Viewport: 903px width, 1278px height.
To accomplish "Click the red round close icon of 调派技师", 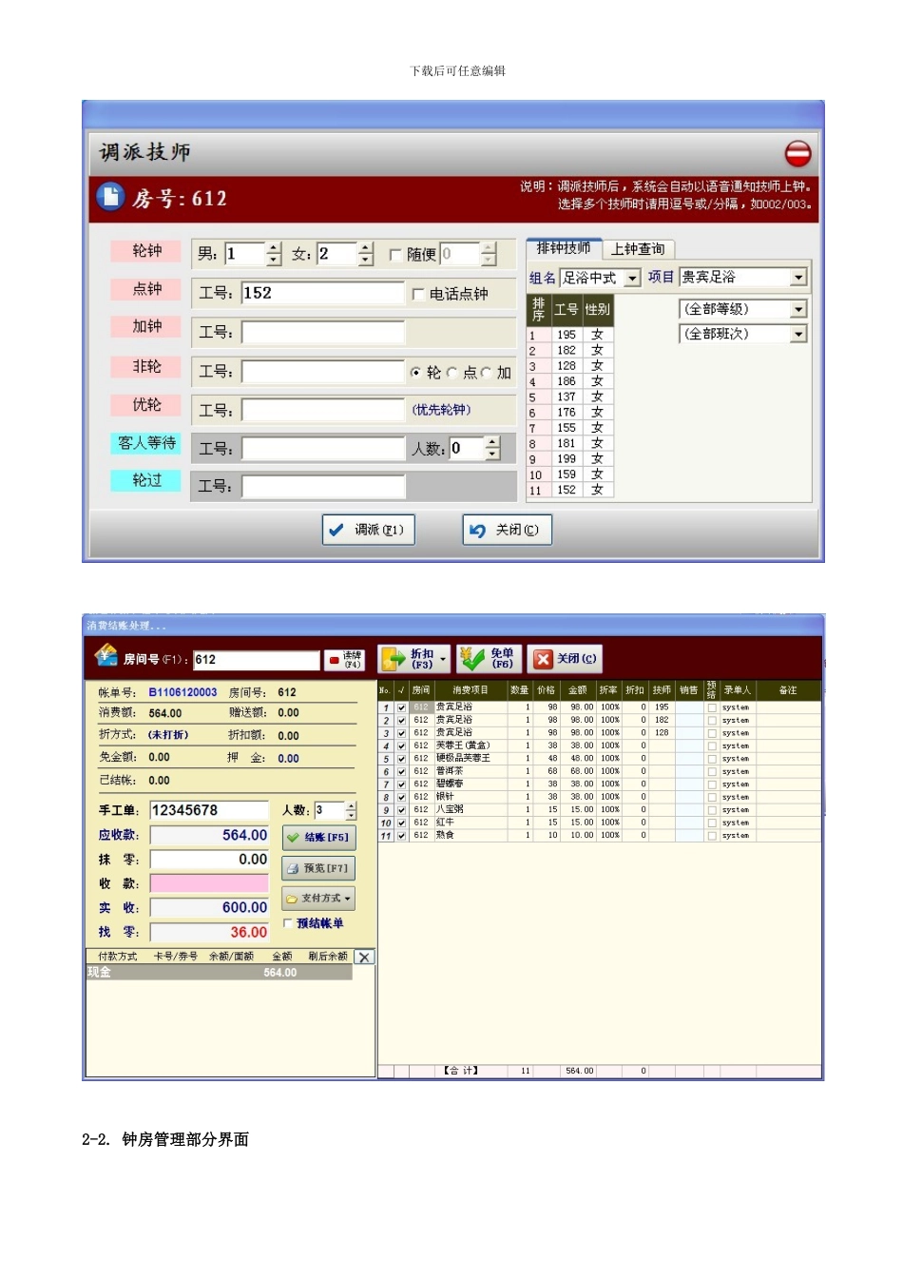I will pyautogui.click(x=797, y=153).
